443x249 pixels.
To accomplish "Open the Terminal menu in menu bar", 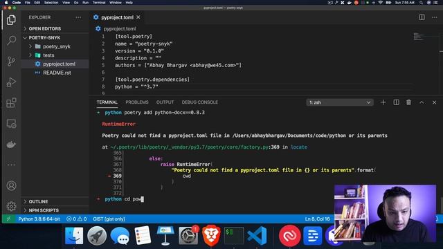I will (99, 3).
